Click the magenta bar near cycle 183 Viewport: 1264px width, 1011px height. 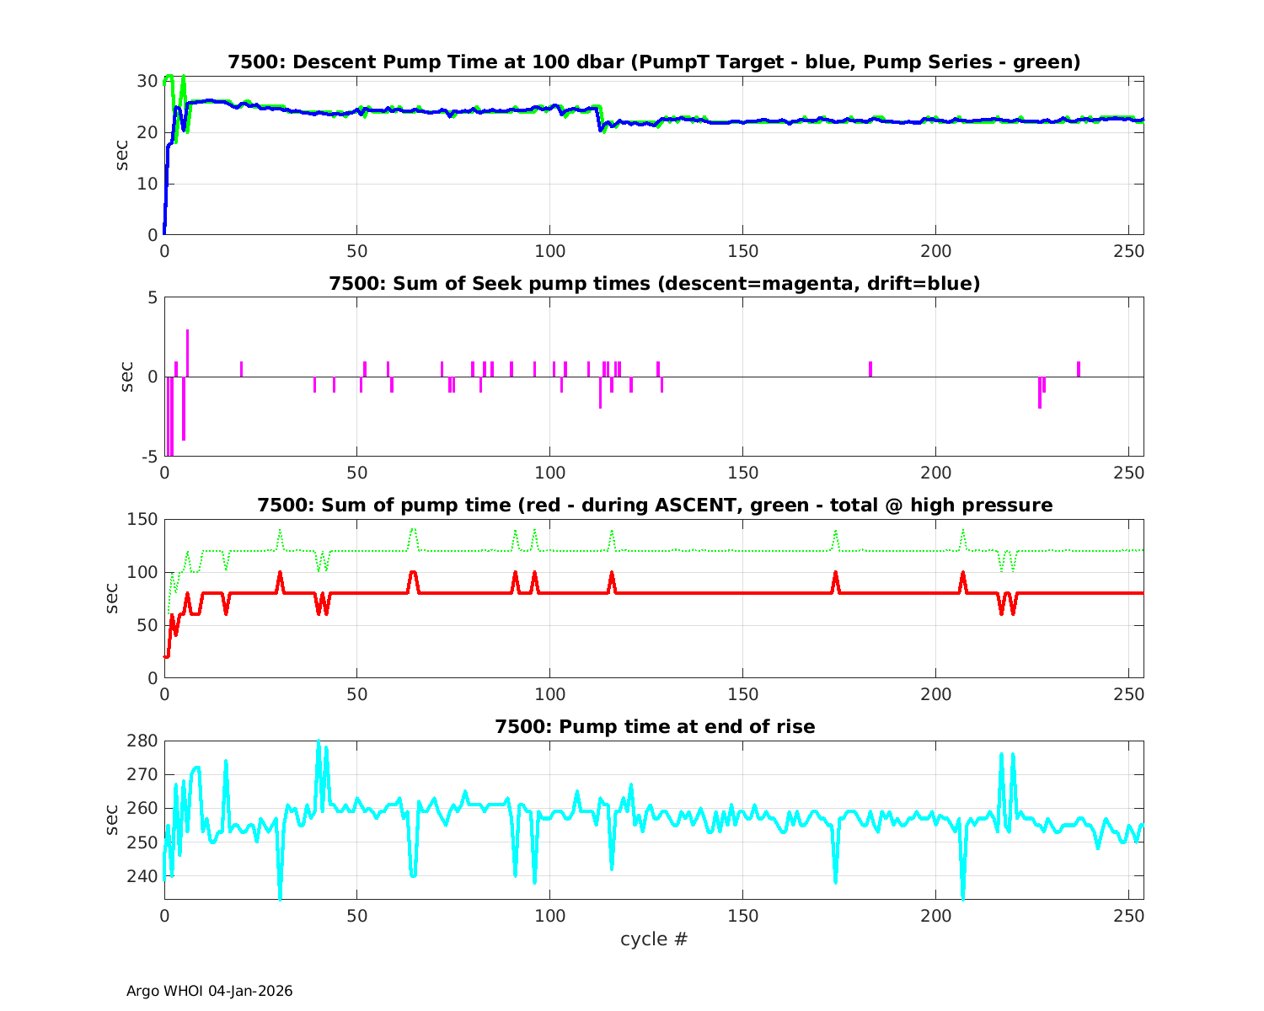point(870,369)
